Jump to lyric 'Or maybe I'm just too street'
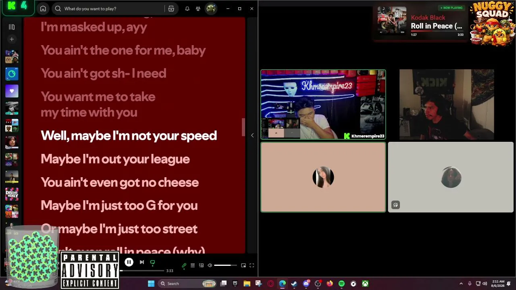The width and height of the screenshot is (516, 290). pyautogui.click(x=119, y=229)
